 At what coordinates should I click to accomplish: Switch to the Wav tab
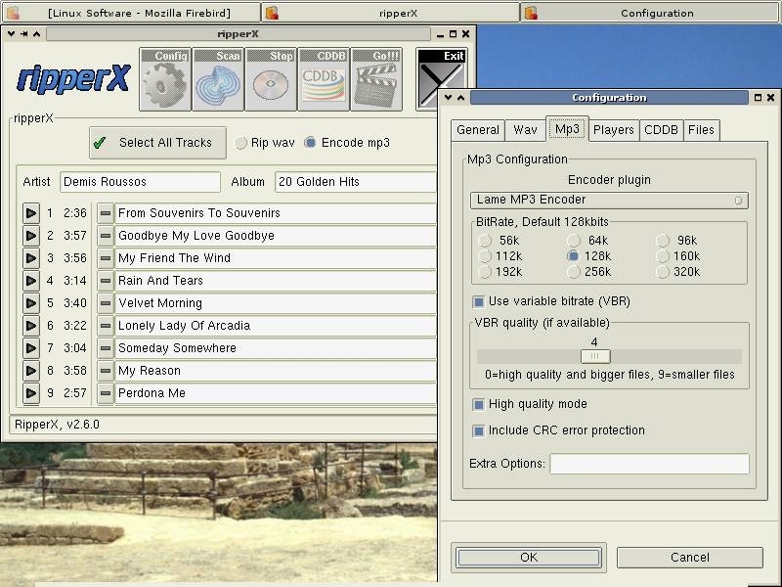(x=525, y=130)
